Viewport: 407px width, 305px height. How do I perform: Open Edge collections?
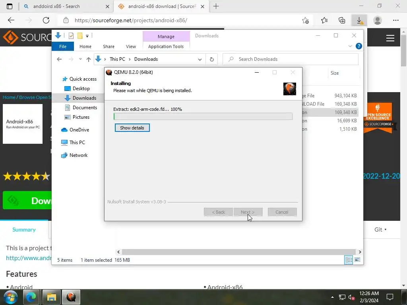pos(342,20)
